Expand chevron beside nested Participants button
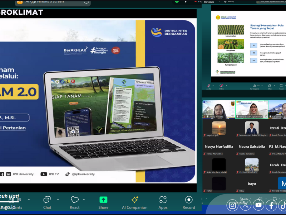This screenshot has height=215, width=286. [x=262, y=85]
